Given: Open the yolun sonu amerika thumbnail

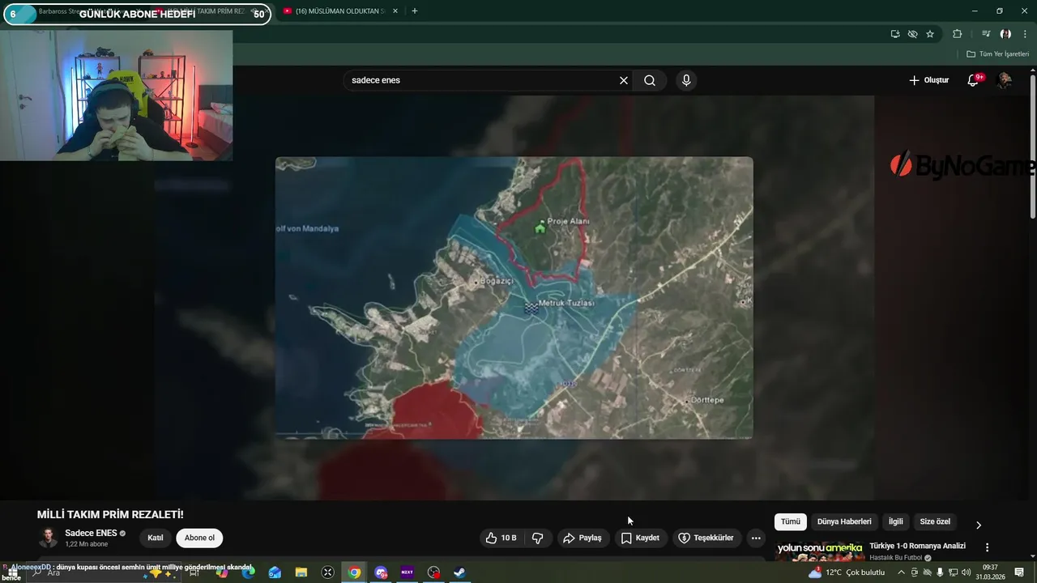Looking at the screenshot, I should pyautogui.click(x=820, y=551).
